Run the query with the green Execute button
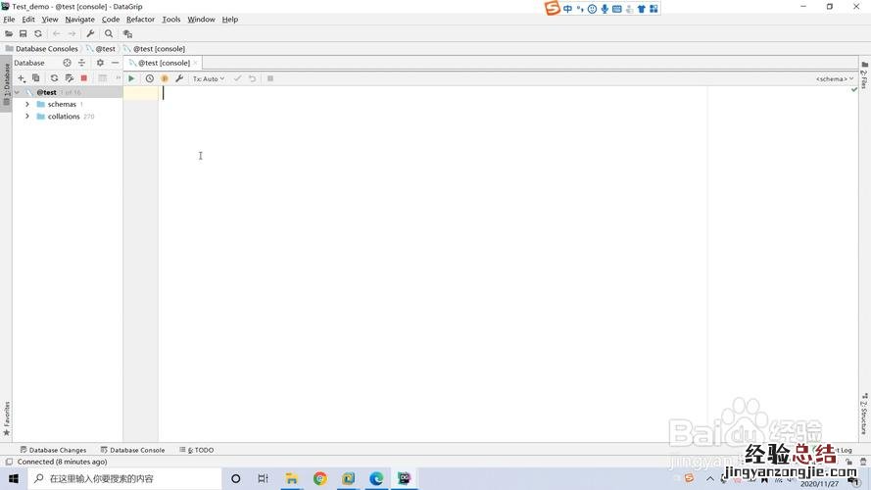This screenshot has width=871, height=490. (132, 78)
